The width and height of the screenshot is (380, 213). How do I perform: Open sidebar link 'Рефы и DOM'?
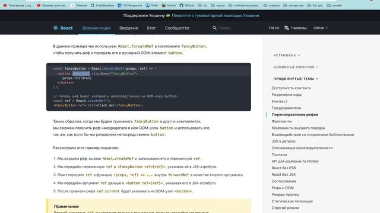pyautogui.click(x=283, y=188)
